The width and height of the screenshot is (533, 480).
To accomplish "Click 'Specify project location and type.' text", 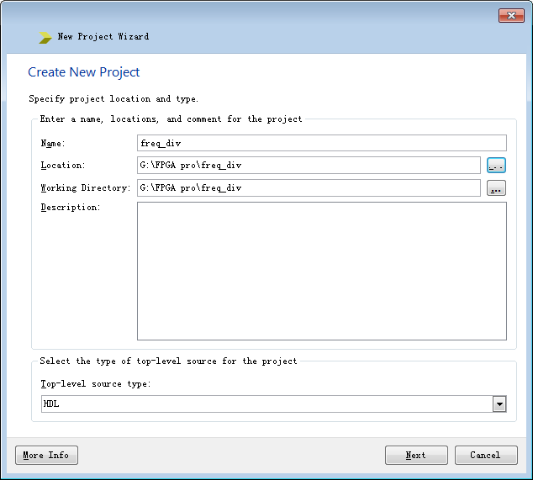I will [x=113, y=99].
